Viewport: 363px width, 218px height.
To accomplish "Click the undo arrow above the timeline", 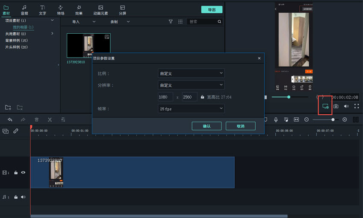I will point(10,119).
